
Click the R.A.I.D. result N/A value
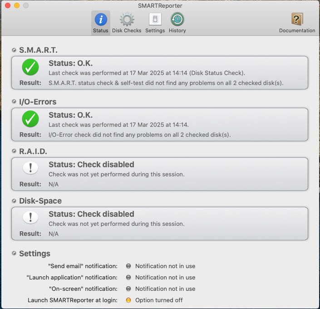54,184
